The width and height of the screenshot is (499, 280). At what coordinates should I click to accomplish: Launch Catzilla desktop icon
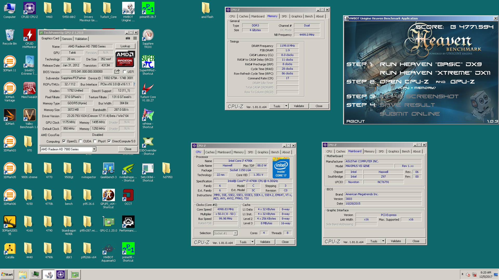(x=10, y=250)
